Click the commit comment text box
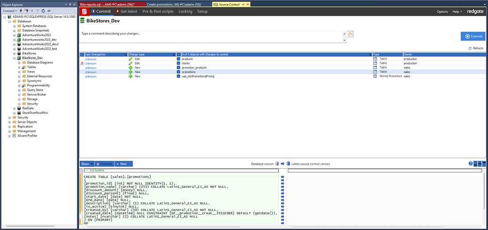The image size is (488, 230). click(x=213, y=36)
